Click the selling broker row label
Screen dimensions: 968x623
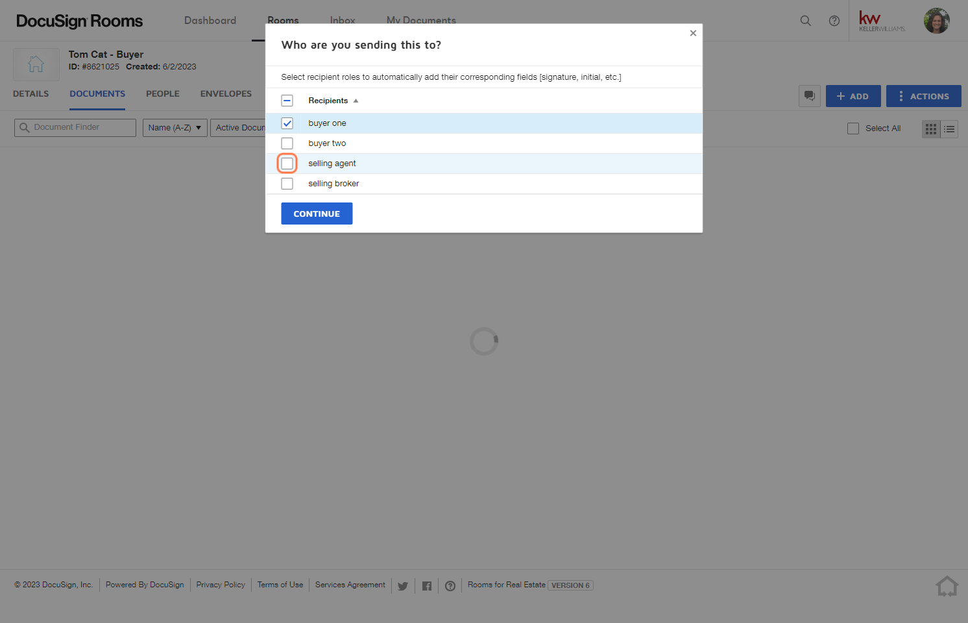(x=333, y=184)
